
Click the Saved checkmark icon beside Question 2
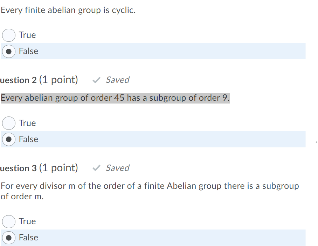(96, 80)
